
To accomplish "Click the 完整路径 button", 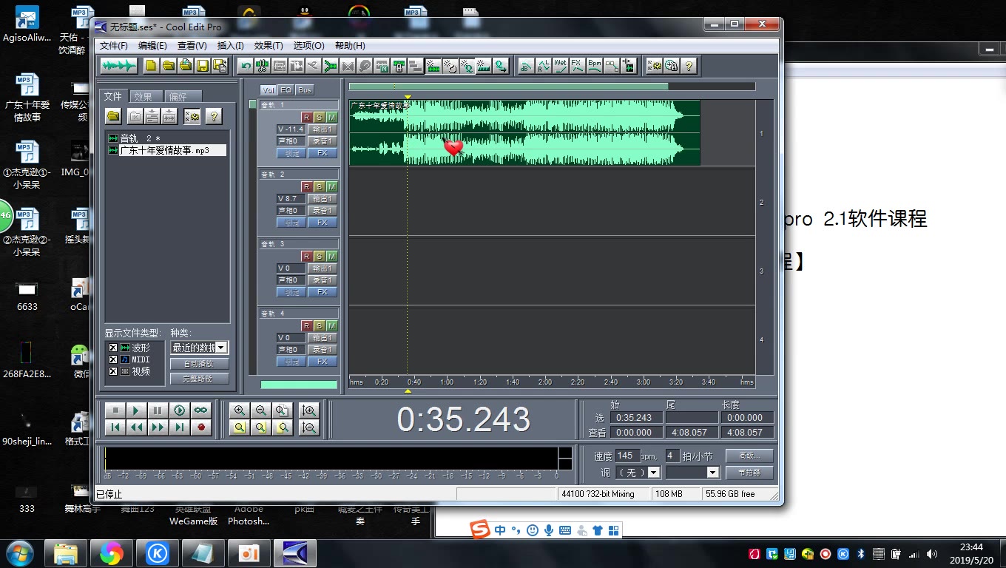I will pos(199,378).
